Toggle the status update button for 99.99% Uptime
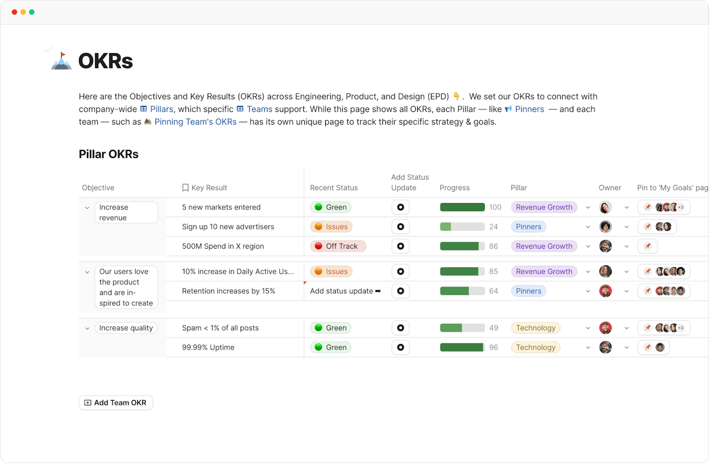This screenshot has width=709, height=463. 400,348
